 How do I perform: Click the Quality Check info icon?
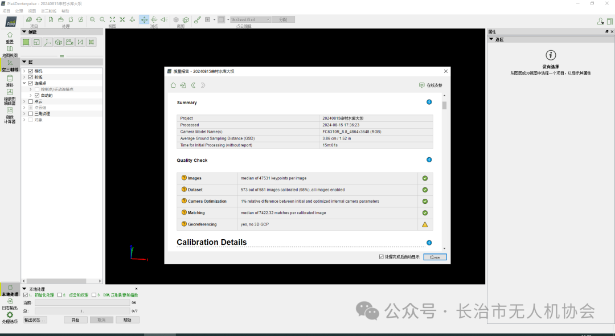pyautogui.click(x=429, y=159)
